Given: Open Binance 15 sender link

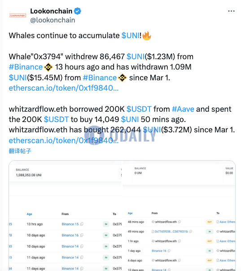Looking at the screenshot, I should click(x=70, y=224).
